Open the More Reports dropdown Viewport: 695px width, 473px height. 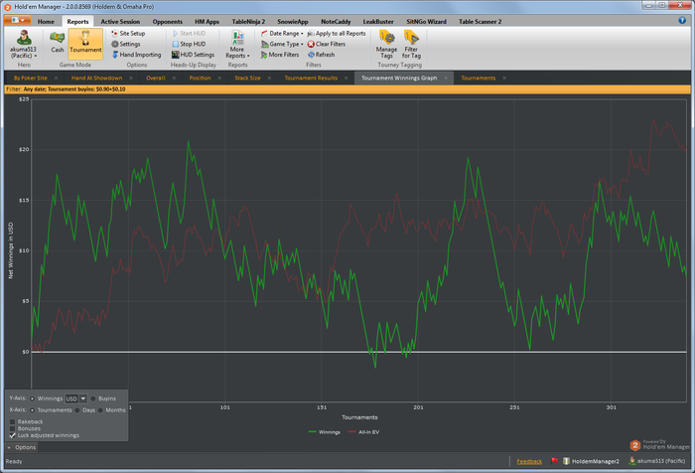coord(237,44)
